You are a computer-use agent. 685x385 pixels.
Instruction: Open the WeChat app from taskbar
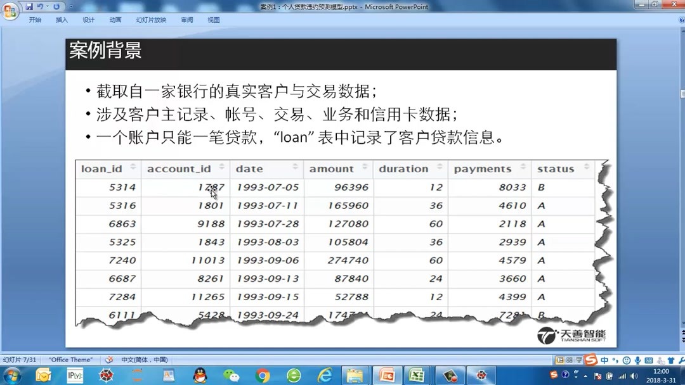click(231, 376)
